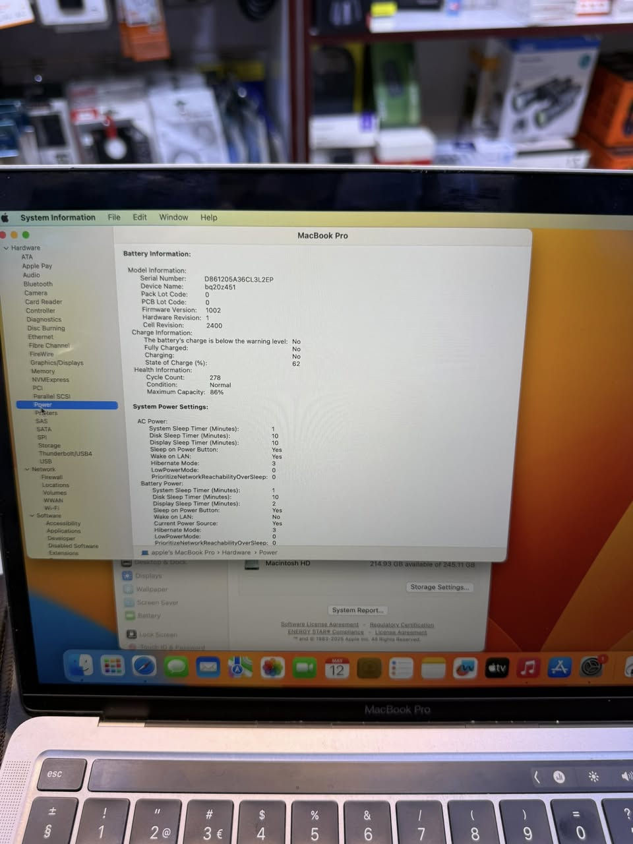Open the Window menu
The image size is (633, 844).
click(x=173, y=217)
